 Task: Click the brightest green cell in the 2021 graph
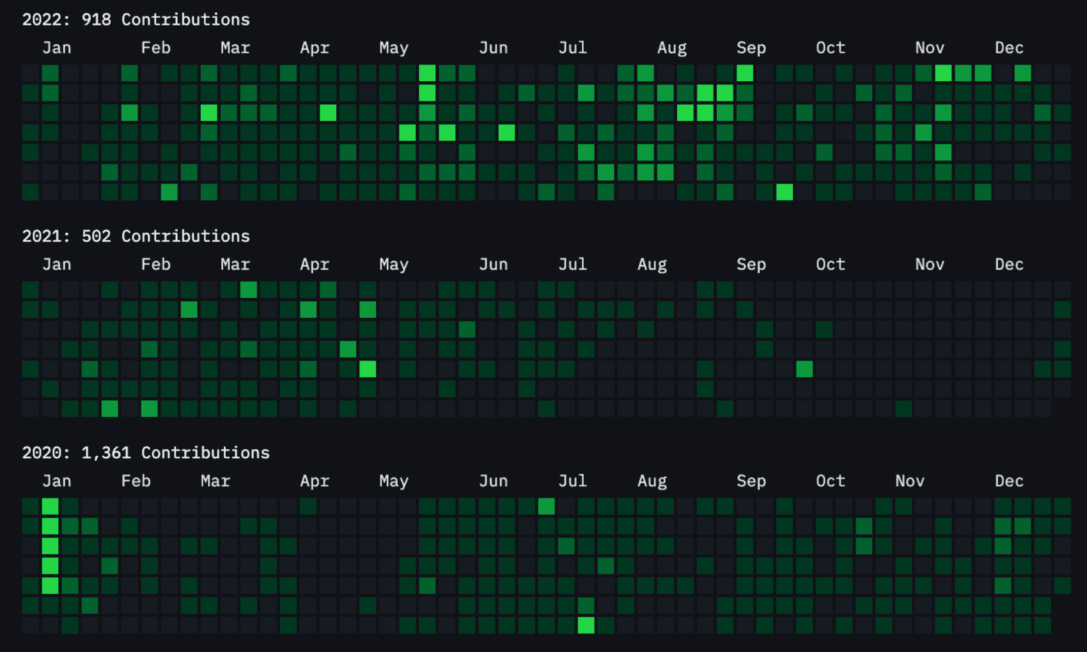point(368,369)
